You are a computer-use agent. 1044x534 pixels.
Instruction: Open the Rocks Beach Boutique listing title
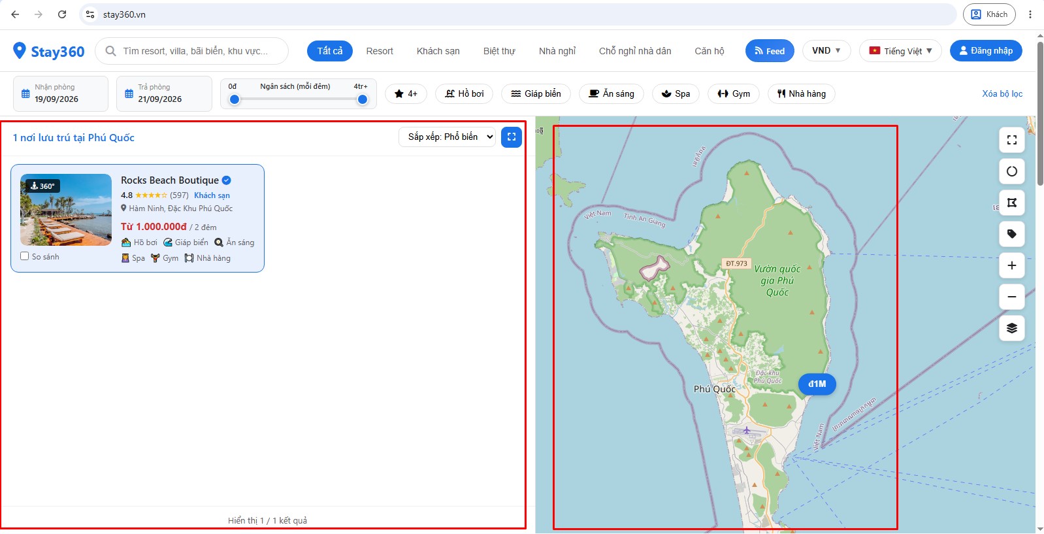click(170, 180)
